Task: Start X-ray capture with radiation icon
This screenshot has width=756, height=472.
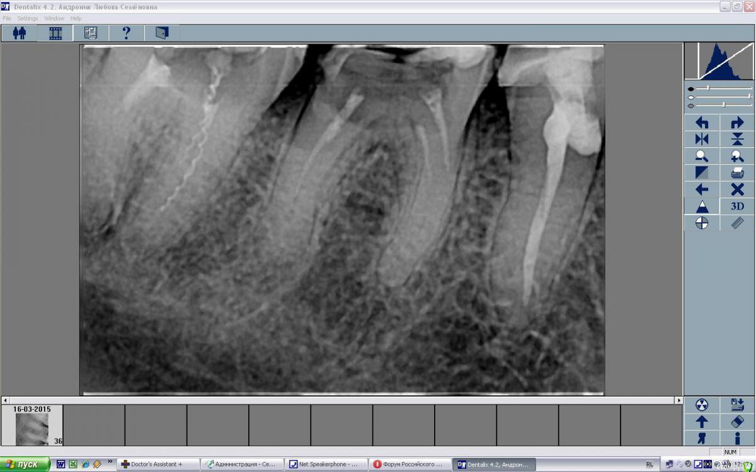Action: coord(701,405)
